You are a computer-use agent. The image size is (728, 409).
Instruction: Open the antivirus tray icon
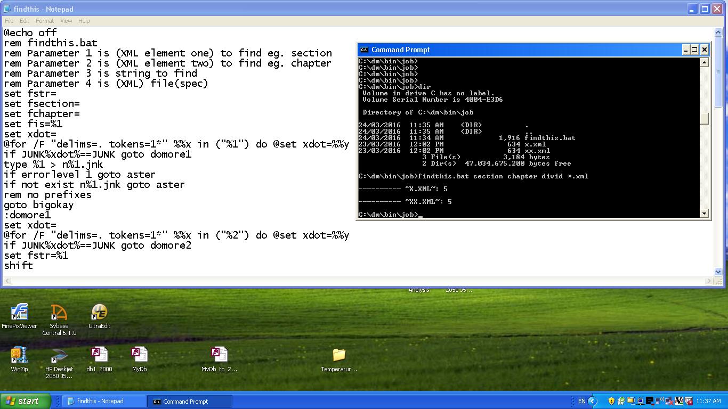(678, 400)
